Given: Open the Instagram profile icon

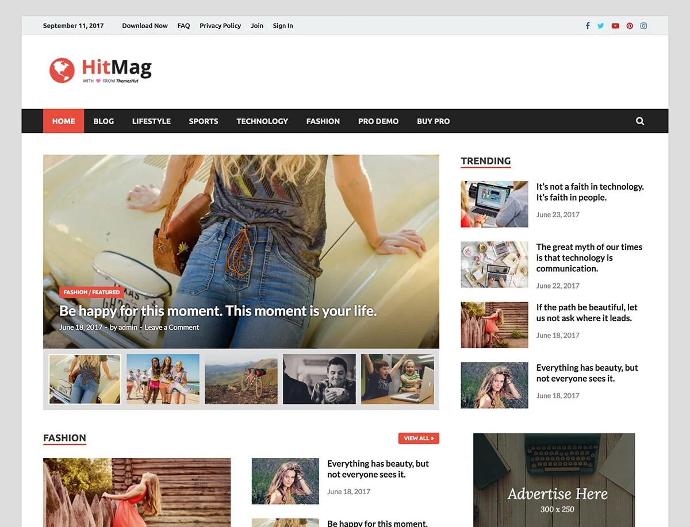Looking at the screenshot, I should [x=643, y=26].
